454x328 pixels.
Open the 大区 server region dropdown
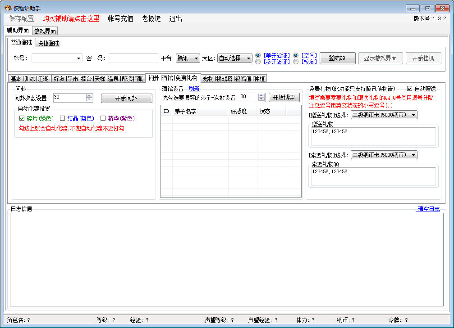pos(249,58)
